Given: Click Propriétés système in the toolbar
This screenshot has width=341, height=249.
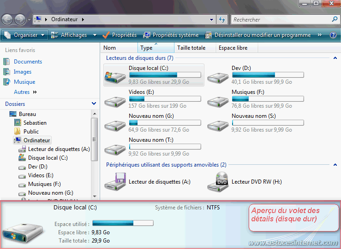Looking at the screenshot, I should tap(171, 35).
